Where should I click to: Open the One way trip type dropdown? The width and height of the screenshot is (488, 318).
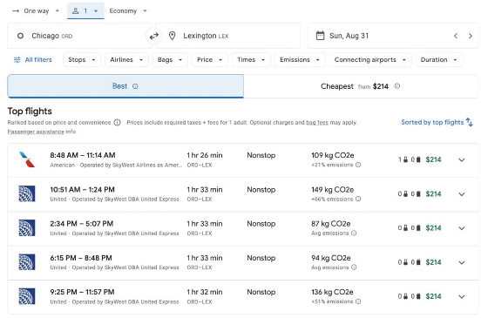tap(36, 10)
